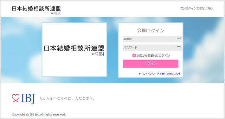Toggle the 次回から自動的にログイン checkbox
This screenshot has height=119, width=225.
point(134,56)
